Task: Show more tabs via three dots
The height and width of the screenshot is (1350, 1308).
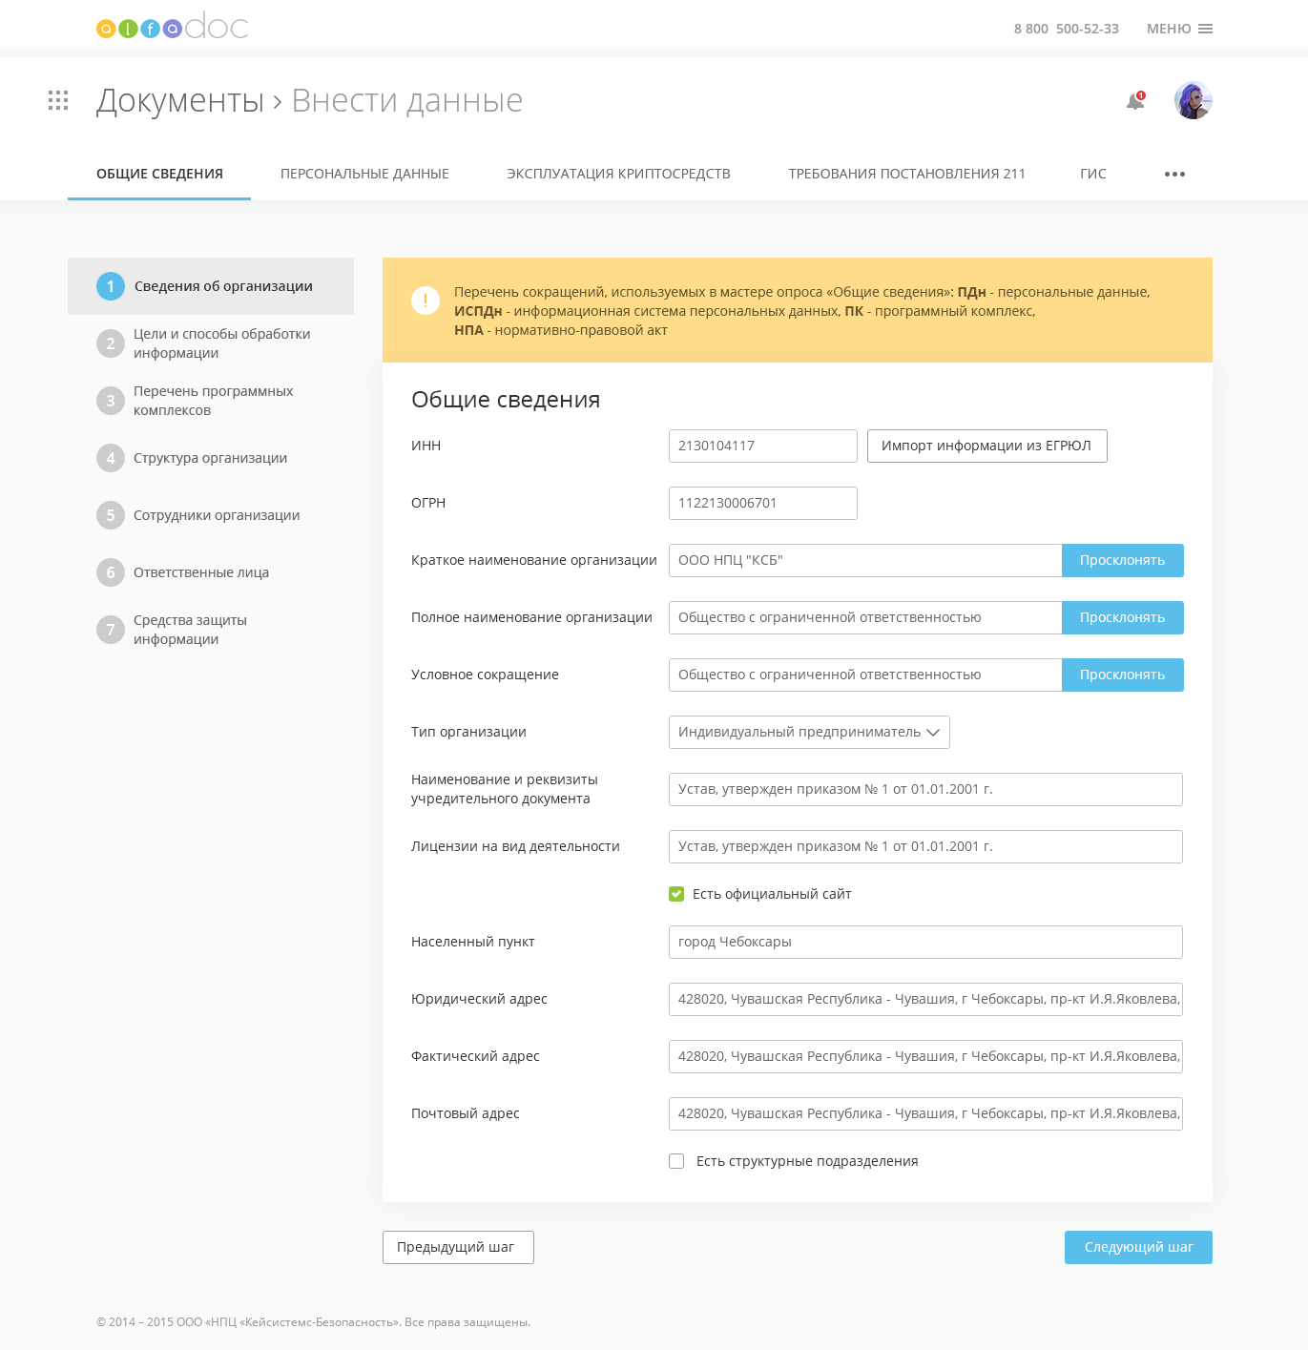Action: 1174,174
